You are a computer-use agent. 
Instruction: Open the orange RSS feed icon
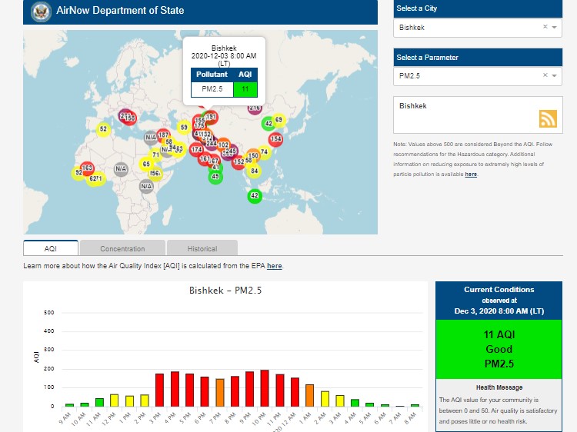point(548,118)
